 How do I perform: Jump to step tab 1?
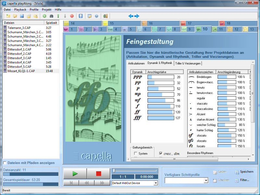(70, 29)
